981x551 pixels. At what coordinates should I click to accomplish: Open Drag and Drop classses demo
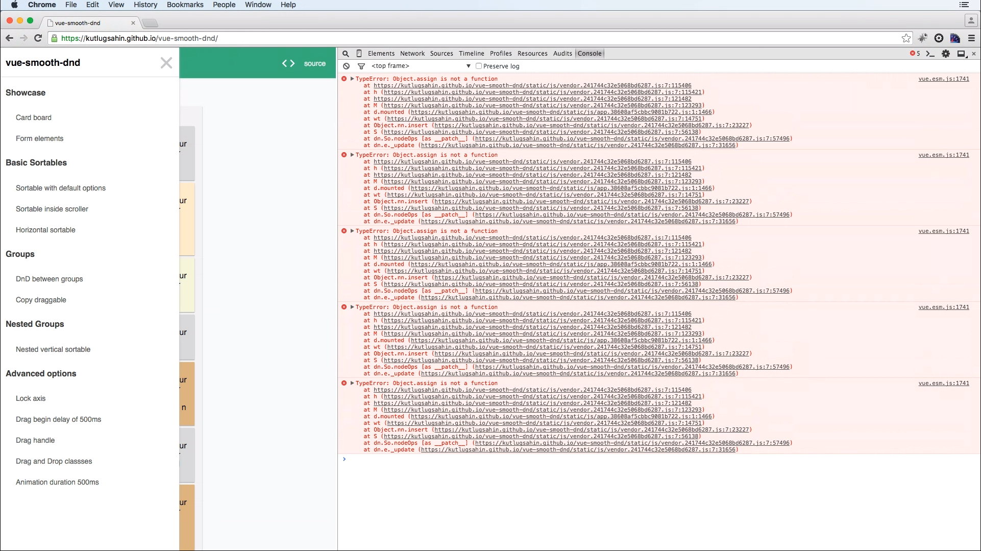54,461
